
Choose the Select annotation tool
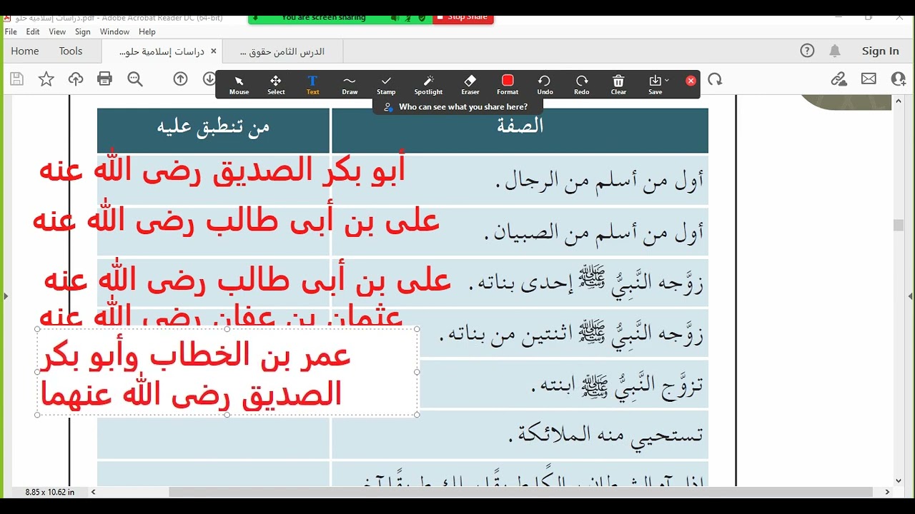click(276, 85)
